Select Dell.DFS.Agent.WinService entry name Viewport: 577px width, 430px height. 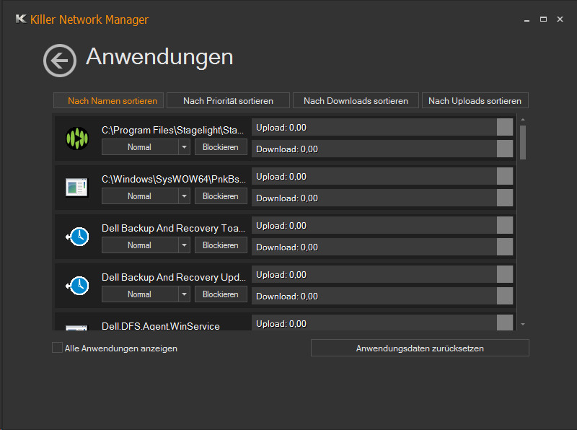pyautogui.click(x=160, y=326)
